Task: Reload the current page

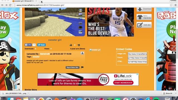Action: pyautogui.click(x=10, y=5)
